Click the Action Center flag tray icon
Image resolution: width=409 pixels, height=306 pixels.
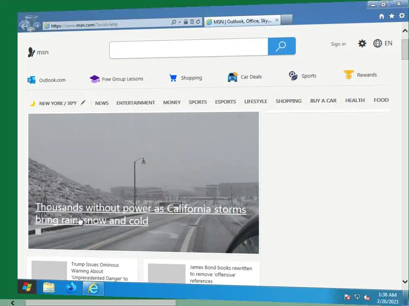[347, 297]
